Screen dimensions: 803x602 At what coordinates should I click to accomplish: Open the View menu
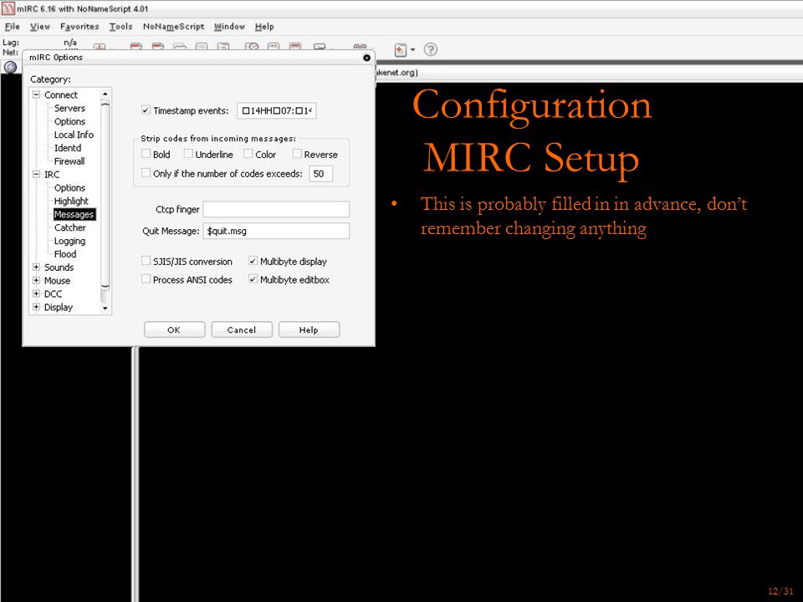coord(40,27)
